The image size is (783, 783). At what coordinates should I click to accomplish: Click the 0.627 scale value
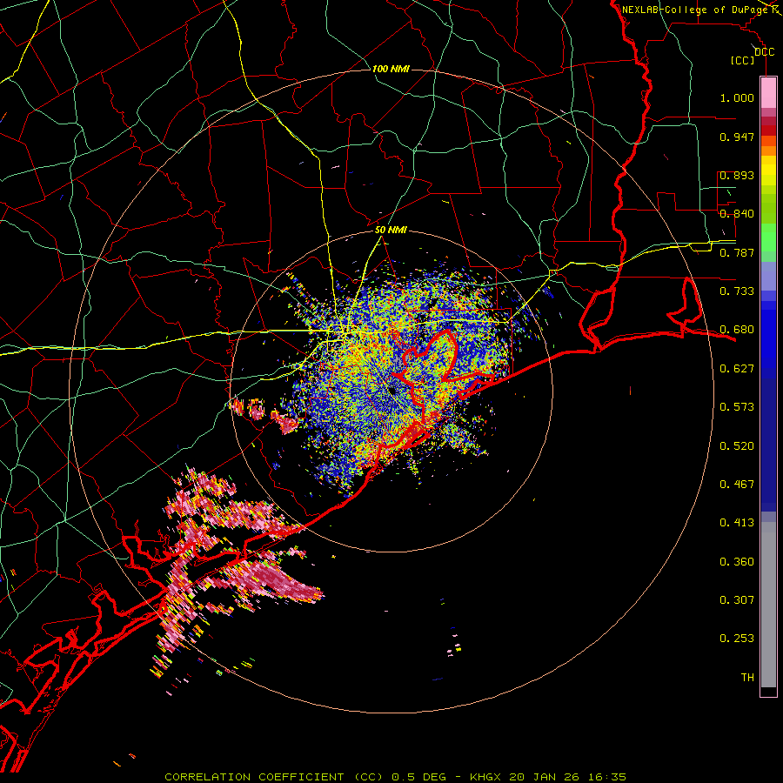click(x=737, y=369)
